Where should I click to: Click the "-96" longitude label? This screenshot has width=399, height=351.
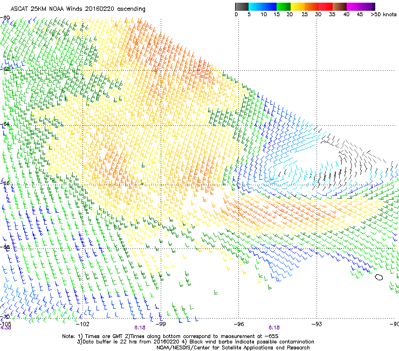pos(239,324)
